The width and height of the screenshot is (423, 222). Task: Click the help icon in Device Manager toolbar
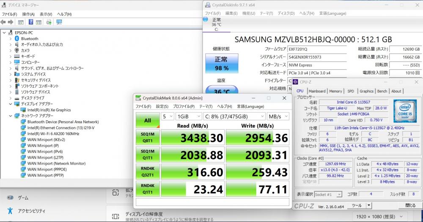[x=31, y=22]
